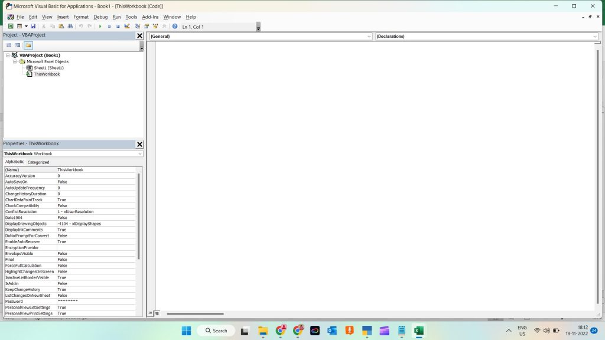Open VBA Help question mark icon

[x=175, y=26]
